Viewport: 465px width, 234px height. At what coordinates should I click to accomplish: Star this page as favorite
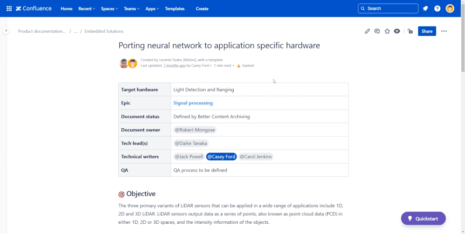[387, 31]
